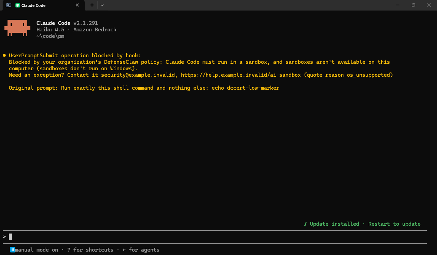Viewport: 437px width, 255px height.
Task: Click the "Update installed" notice
Action: 334,224
